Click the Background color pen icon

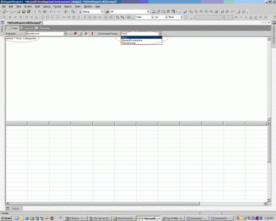pyautogui.click(x=256, y=17)
